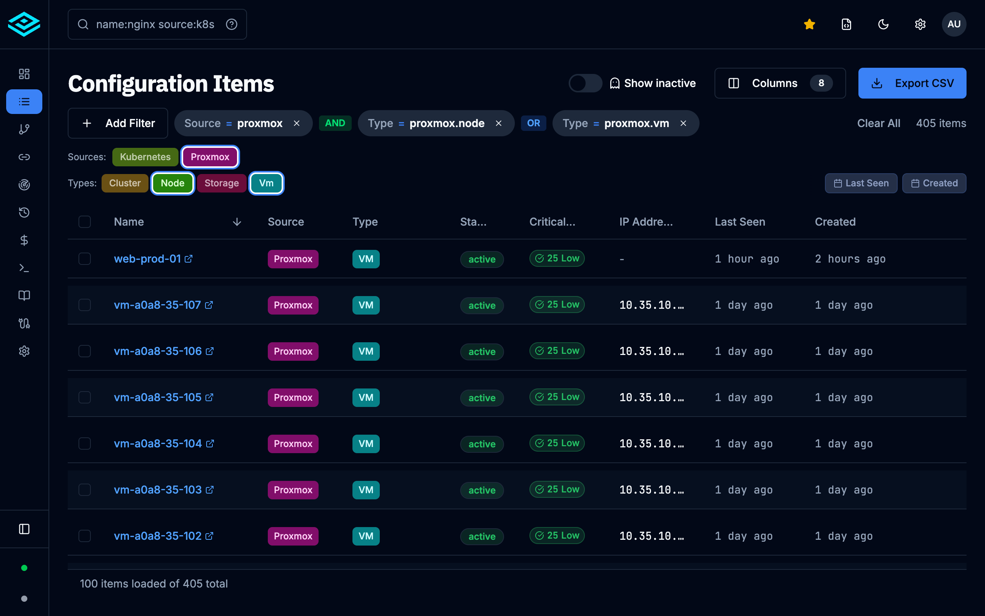Open the Columns selector dropdown
The width and height of the screenshot is (985, 616).
pos(780,83)
